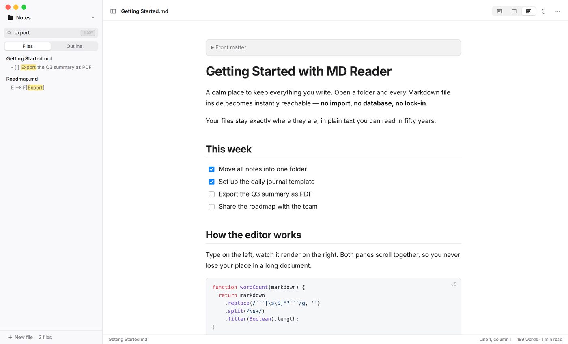Click the JS language label on code block
Image resolution: width=568 pixels, height=344 pixels.
click(x=454, y=284)
